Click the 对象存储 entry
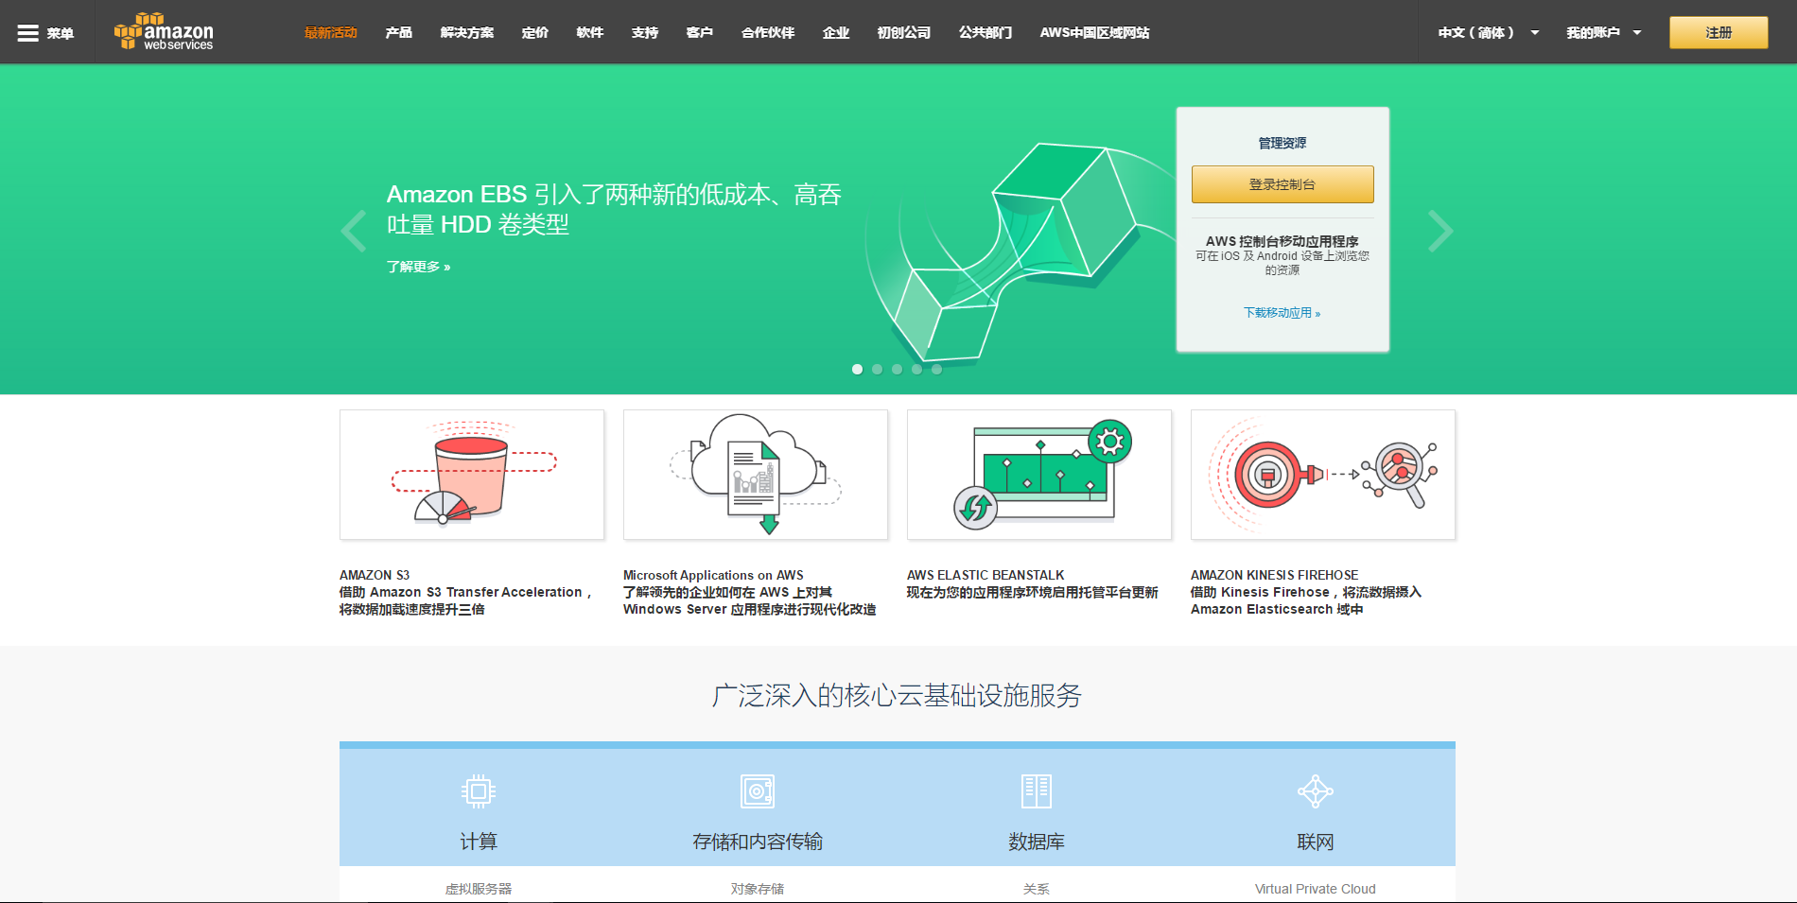The width and height of the screenshot is (1797, 903). (x=758, y=889)
